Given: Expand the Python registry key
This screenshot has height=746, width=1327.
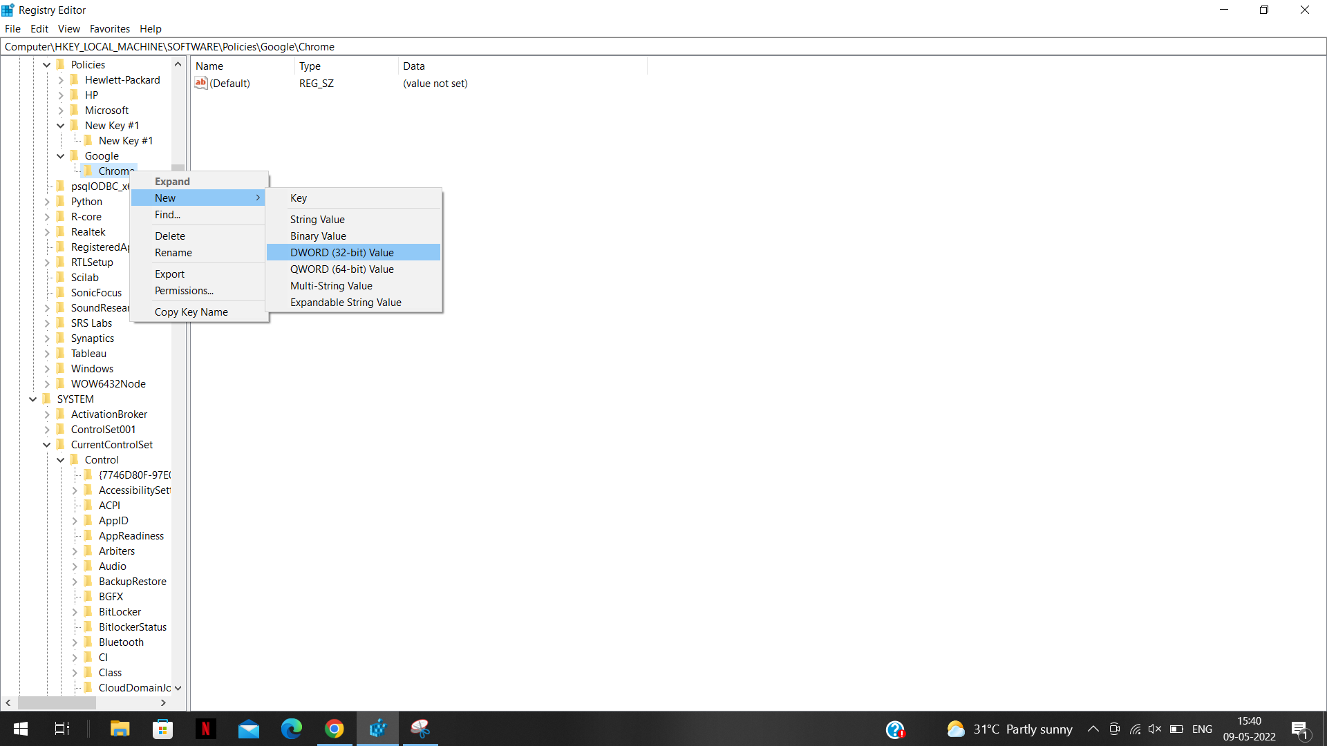Looking at the screenshot, I should (x=47, y=201).
